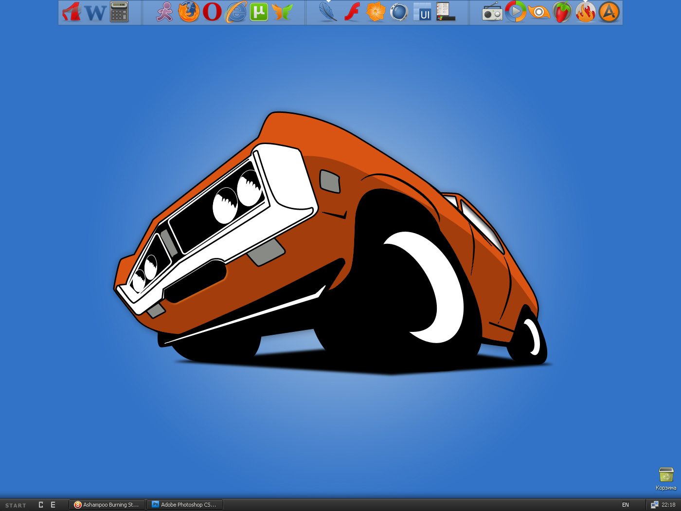The image size is (681, 511).
Task: Launch the Opera browser icon
Action: [x=212, y=12]
